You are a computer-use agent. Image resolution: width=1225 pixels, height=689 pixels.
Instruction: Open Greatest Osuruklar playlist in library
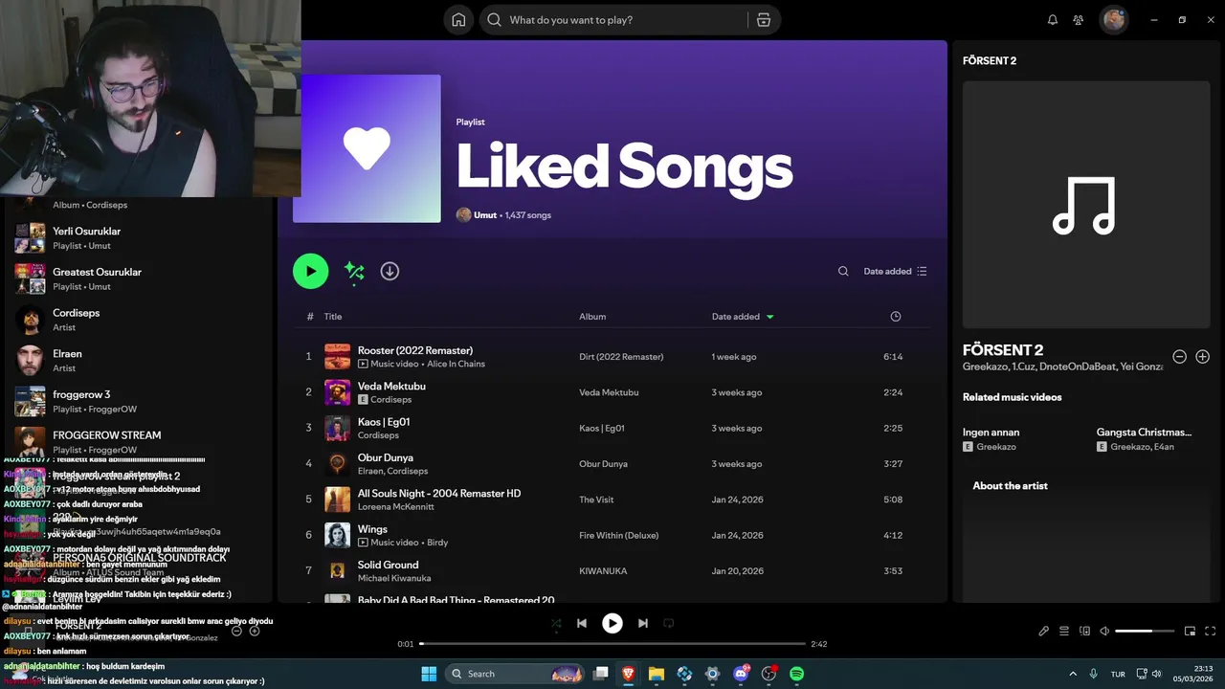click(x=139, y=278)
